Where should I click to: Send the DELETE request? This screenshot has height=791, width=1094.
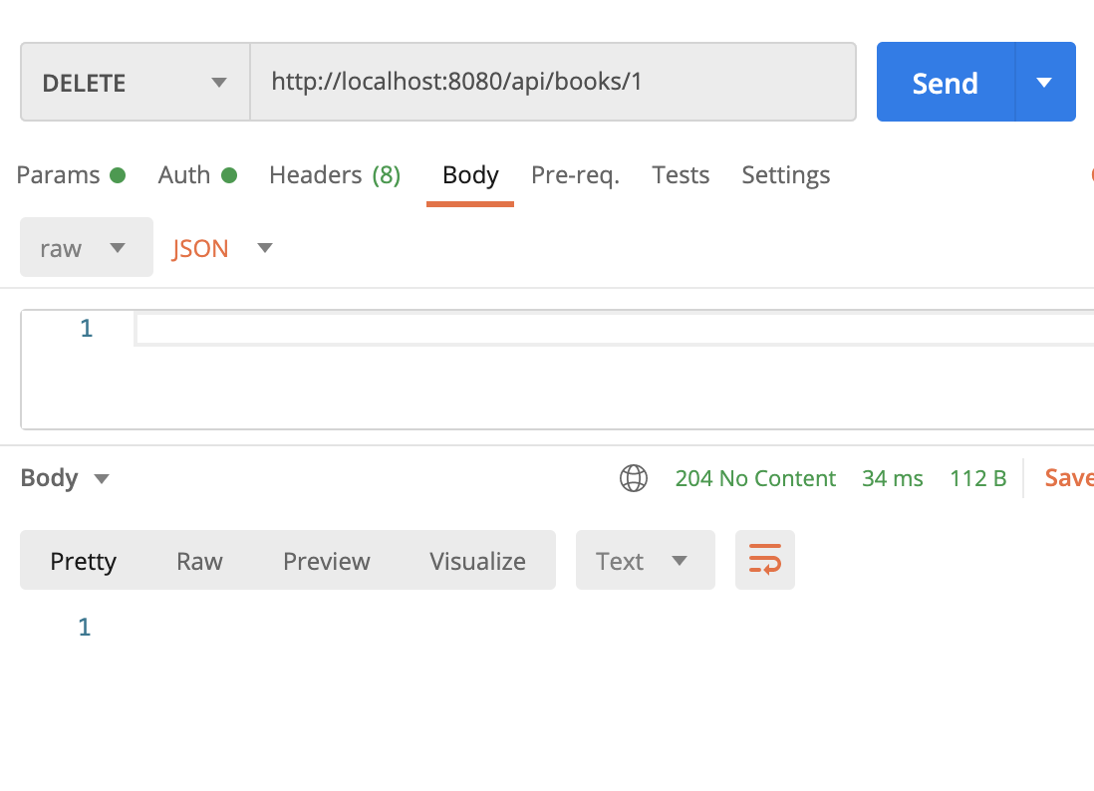click(946, 83)
